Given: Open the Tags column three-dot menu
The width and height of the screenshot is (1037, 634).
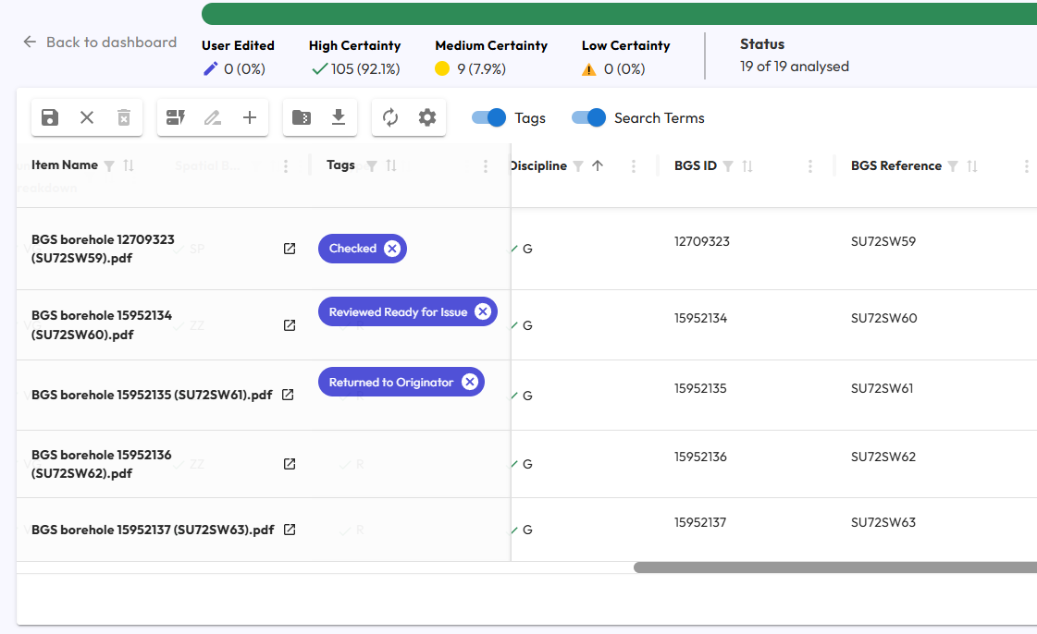Looking at the screenshot, I should (486, 166).
